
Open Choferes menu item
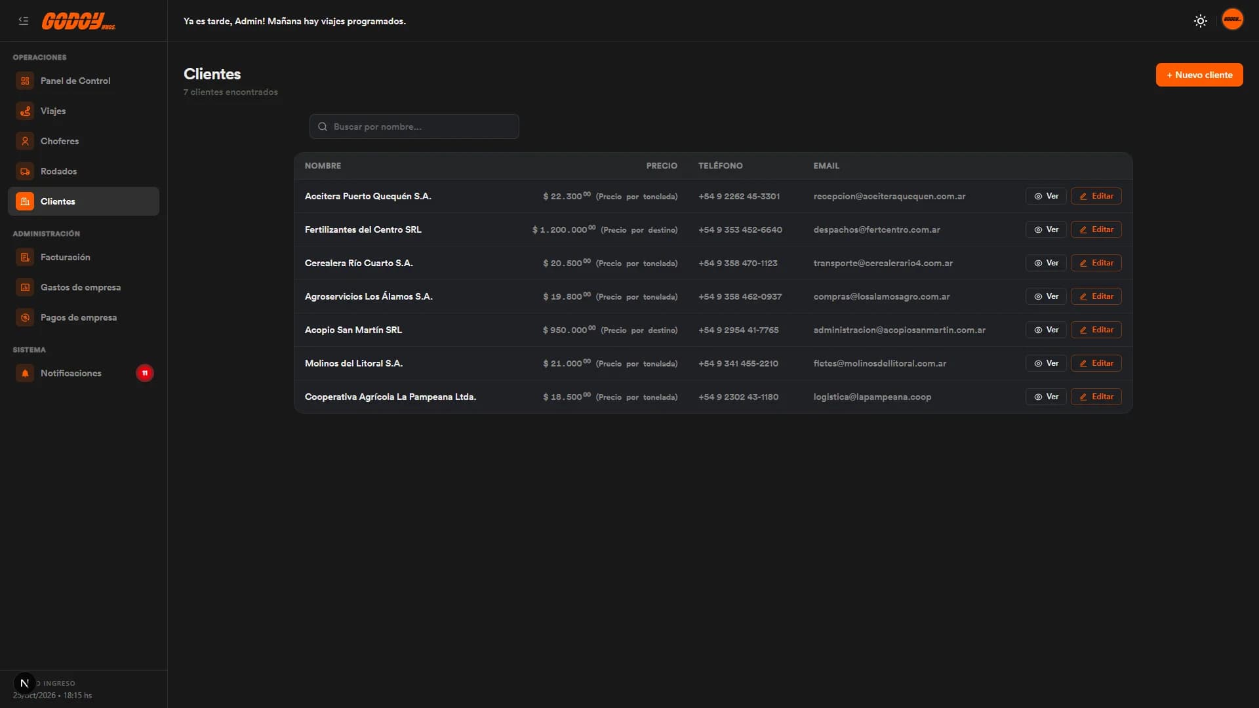(83, 141)
